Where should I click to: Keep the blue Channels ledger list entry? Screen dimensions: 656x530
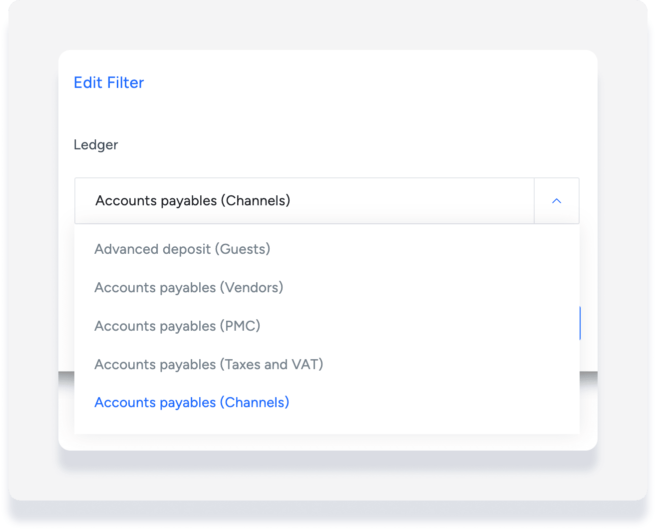click(192, 403)
